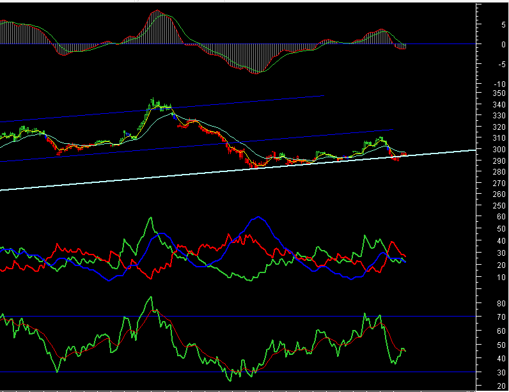Click the 260 price axis label
This screenshot has height=392, width=509.
coord(499,194)
